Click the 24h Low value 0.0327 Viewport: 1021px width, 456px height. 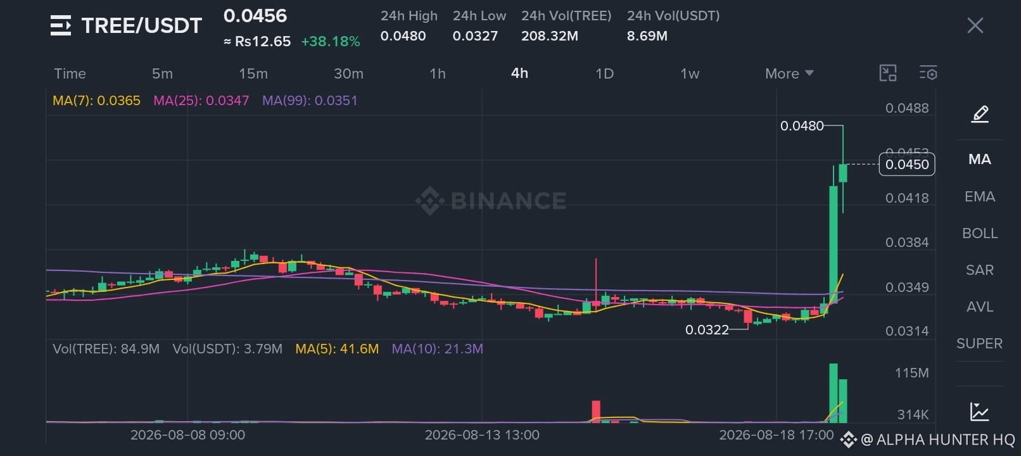[475, 36]
